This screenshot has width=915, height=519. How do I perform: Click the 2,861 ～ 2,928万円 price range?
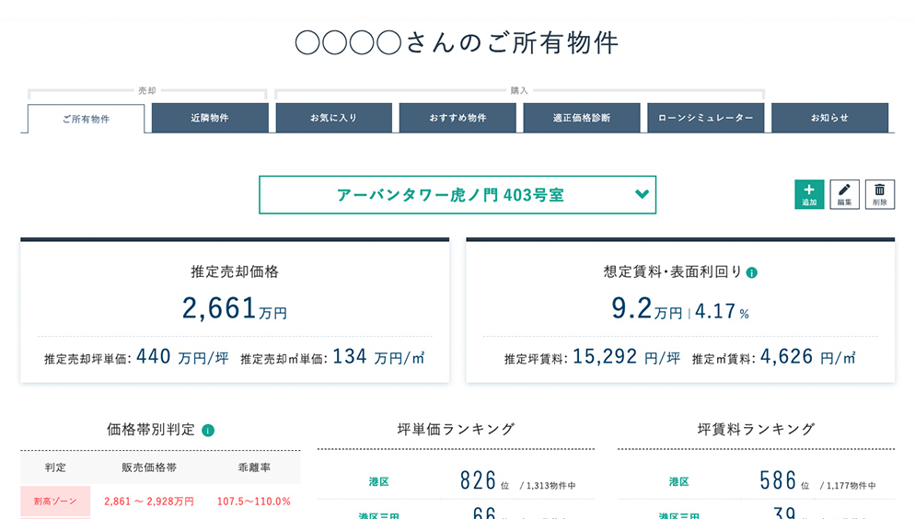[149, 502]
